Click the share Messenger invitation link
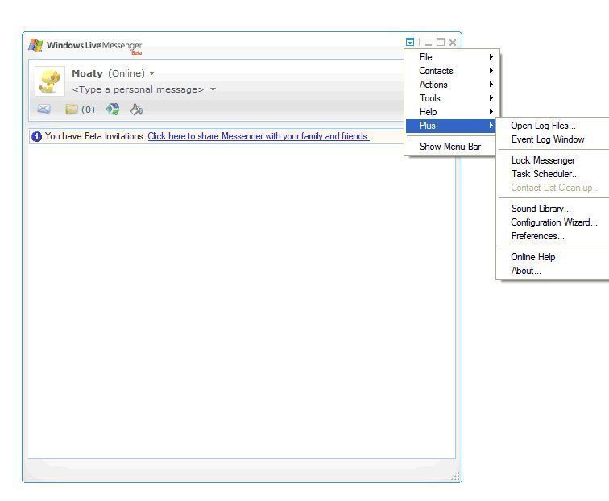This screenshot has height=501, width=609. 258,136
